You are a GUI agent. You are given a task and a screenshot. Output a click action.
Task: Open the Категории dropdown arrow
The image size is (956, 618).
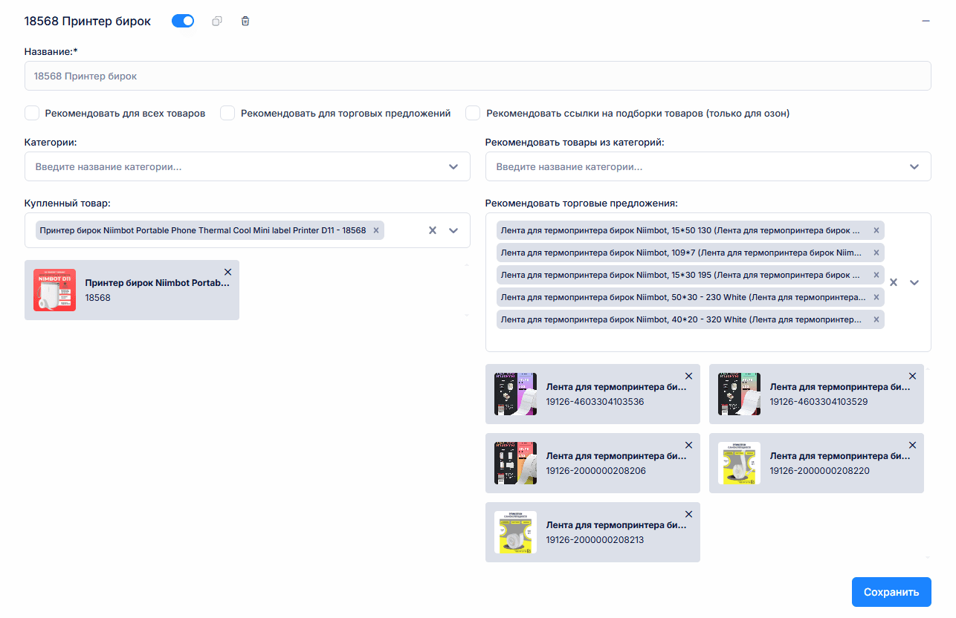453,167
